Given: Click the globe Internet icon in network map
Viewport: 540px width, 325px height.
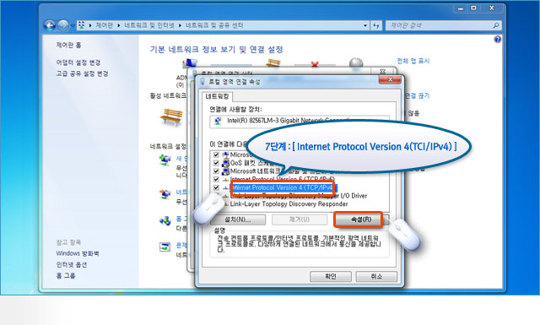Looking at the screenshot, I should click(356, 63).
